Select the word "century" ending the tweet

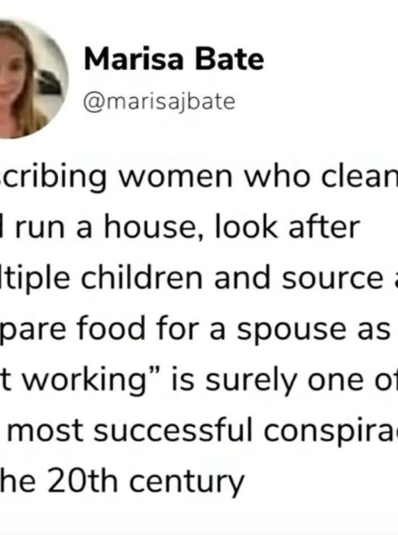[x=187, y=483]
